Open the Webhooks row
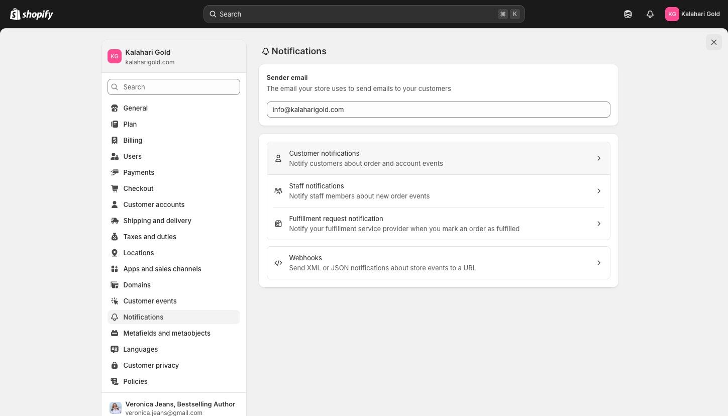 [x=438, y=263]
